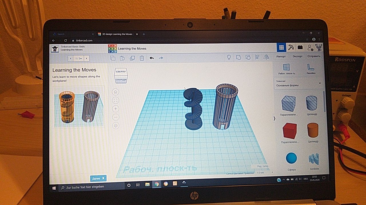Open the Align tool icon

click(257, 57)
